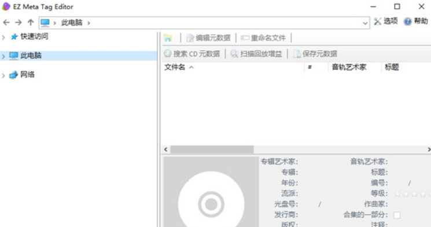Click the album cover art placeholder
The image size is (431, 227).
click(211, 192)
